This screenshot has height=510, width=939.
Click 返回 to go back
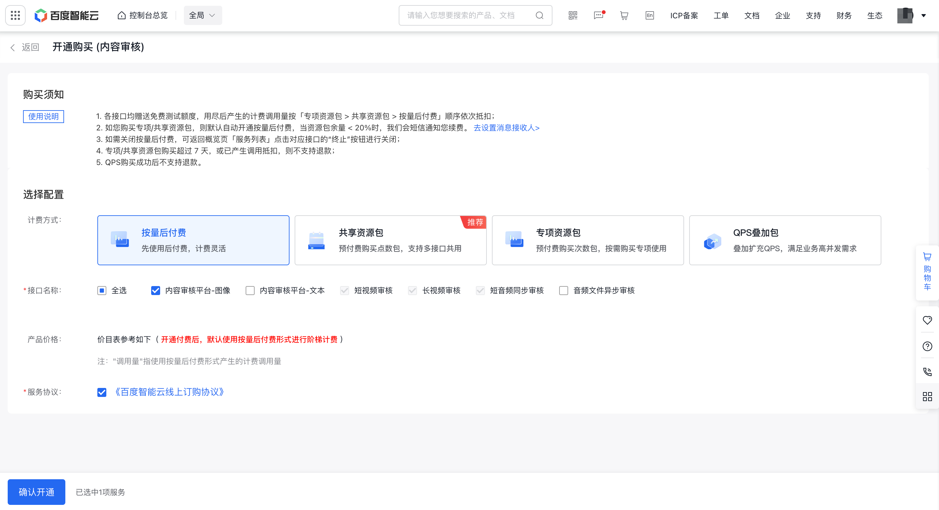[x=24, y=47]
